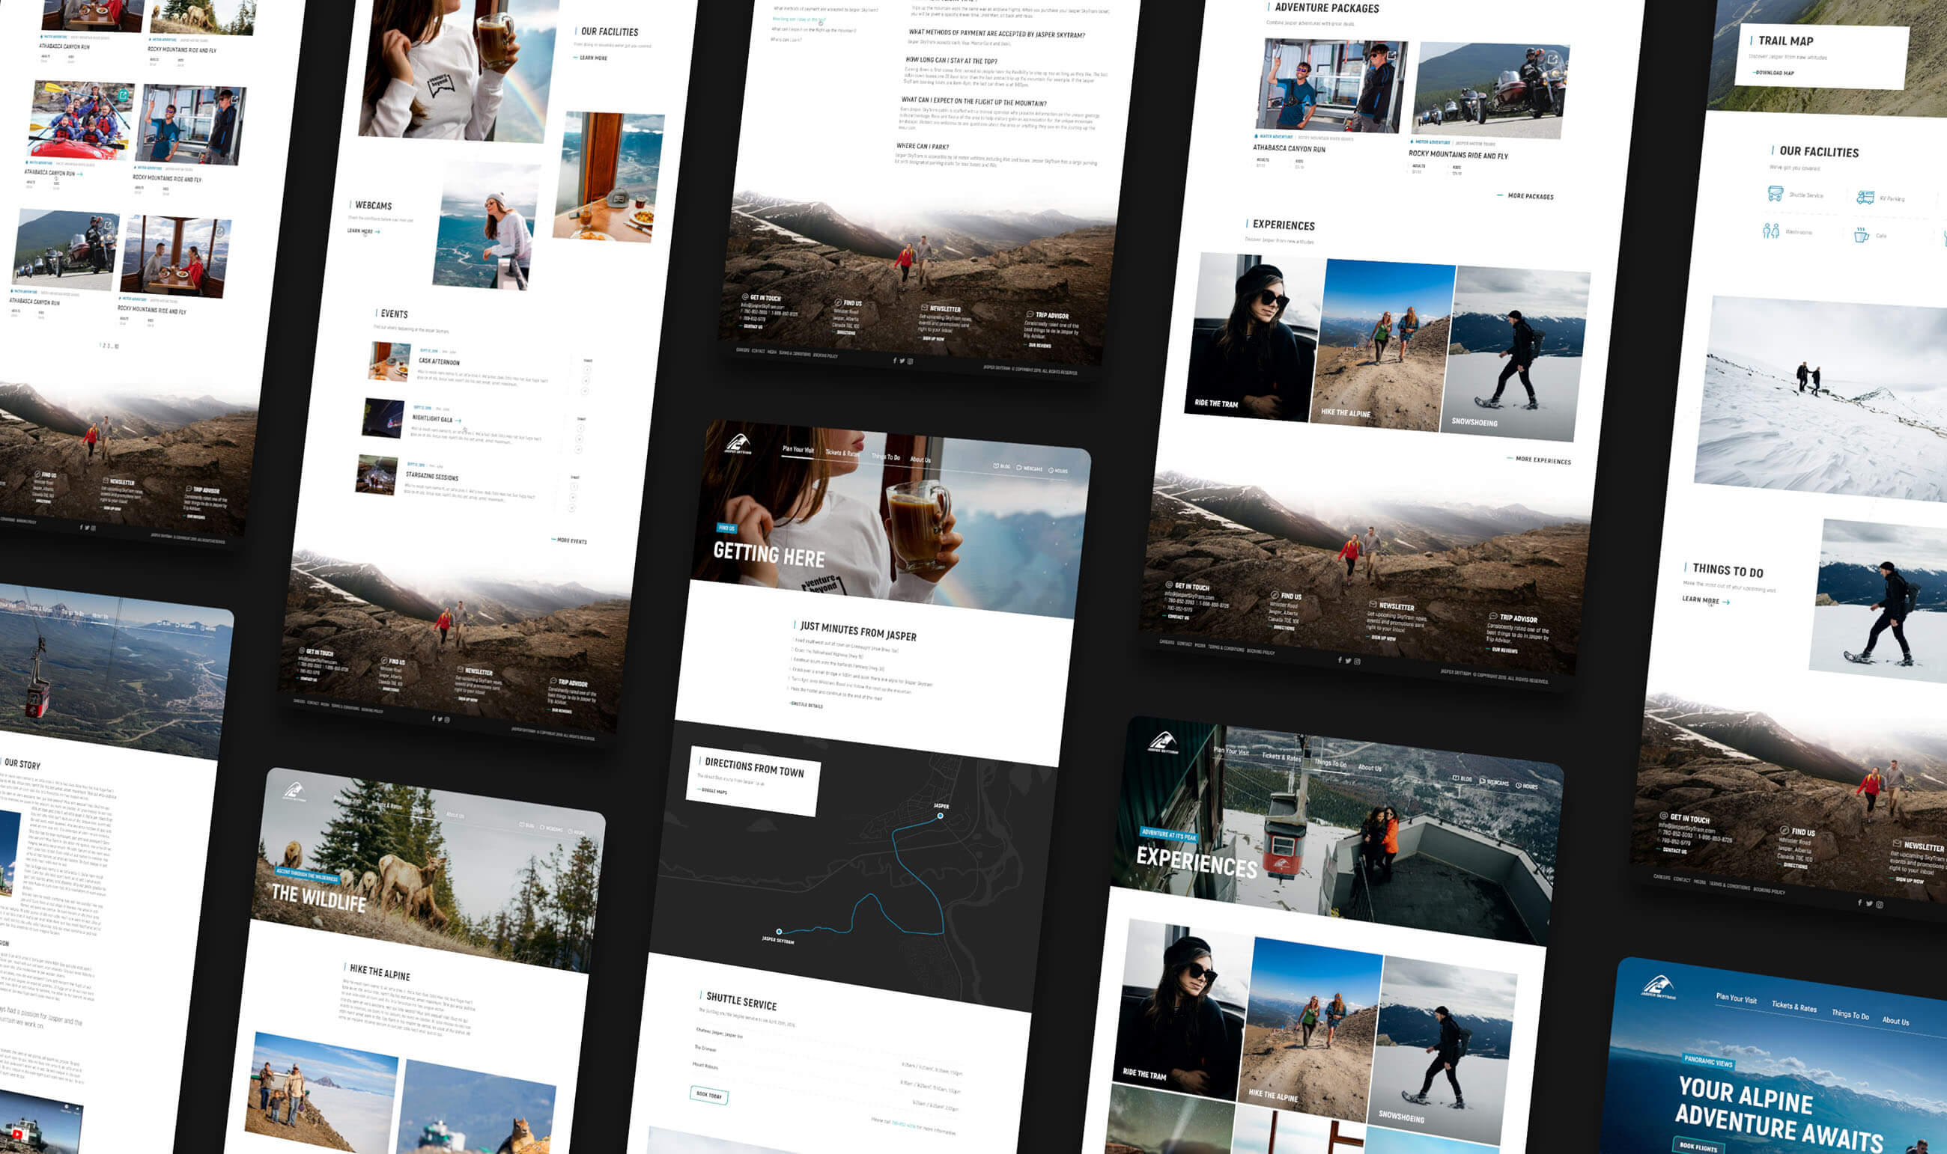Click the Download Map link on Trail Map card
Image resolution: width=1947 pixels, height=1154 pixels.
(x=1773, y=73)
